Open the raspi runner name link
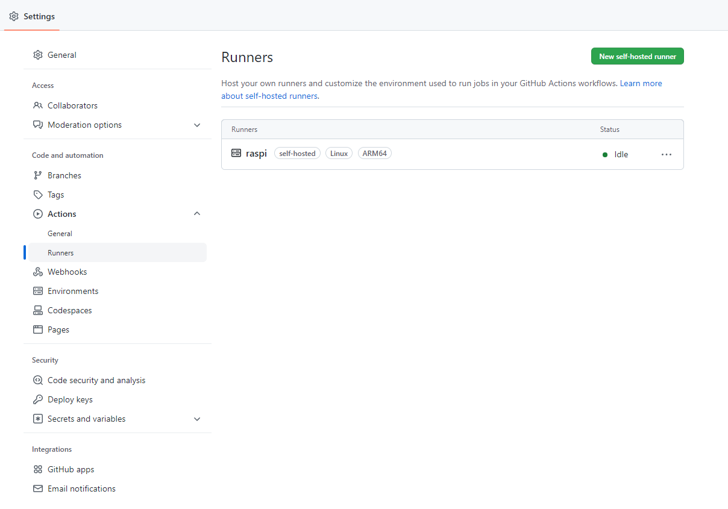Image resolution: width=728 pixels, height=509 pixels. pos(256,154)
